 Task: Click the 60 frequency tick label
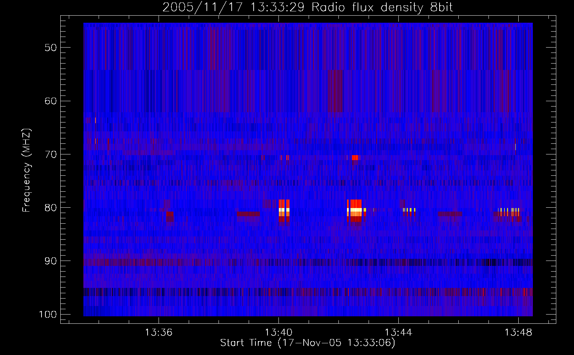click(50, 101)
